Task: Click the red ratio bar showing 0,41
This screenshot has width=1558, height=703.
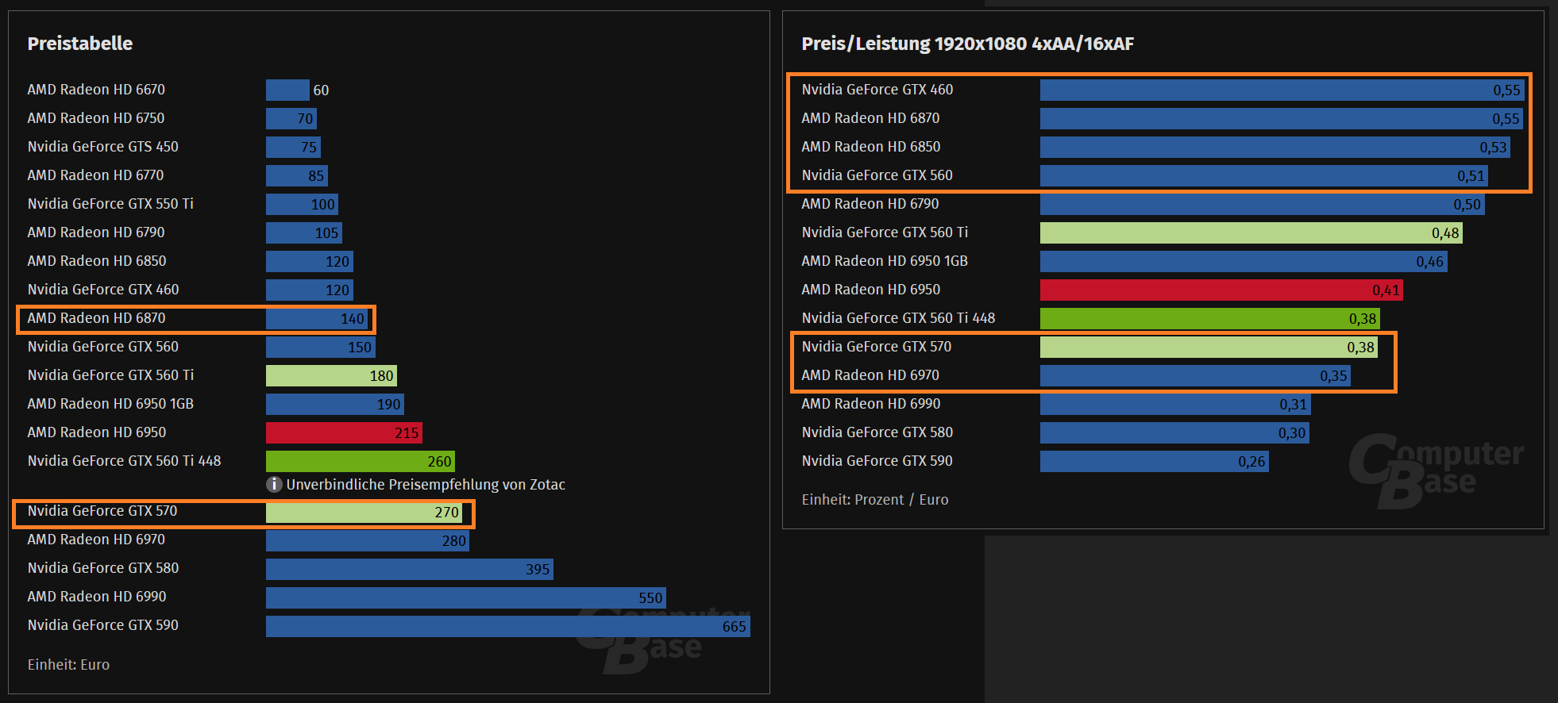Action: pyautogui.click(x=1222, y=290)
